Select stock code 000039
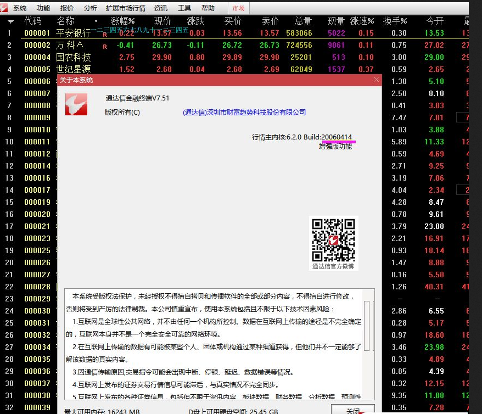The height and width of the screenshot is (414, 482). click(37, 407)
